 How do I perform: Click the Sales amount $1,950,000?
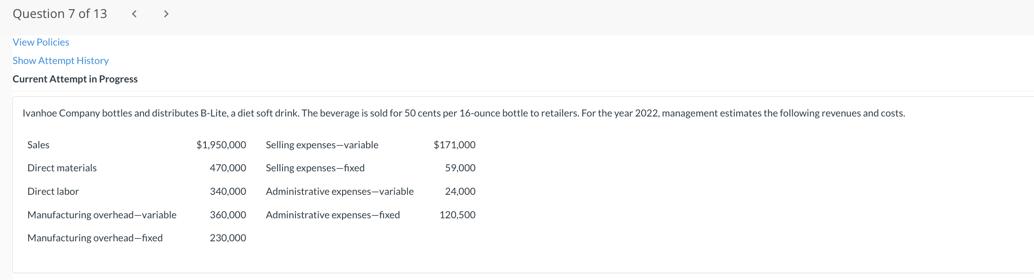[221, 145]
